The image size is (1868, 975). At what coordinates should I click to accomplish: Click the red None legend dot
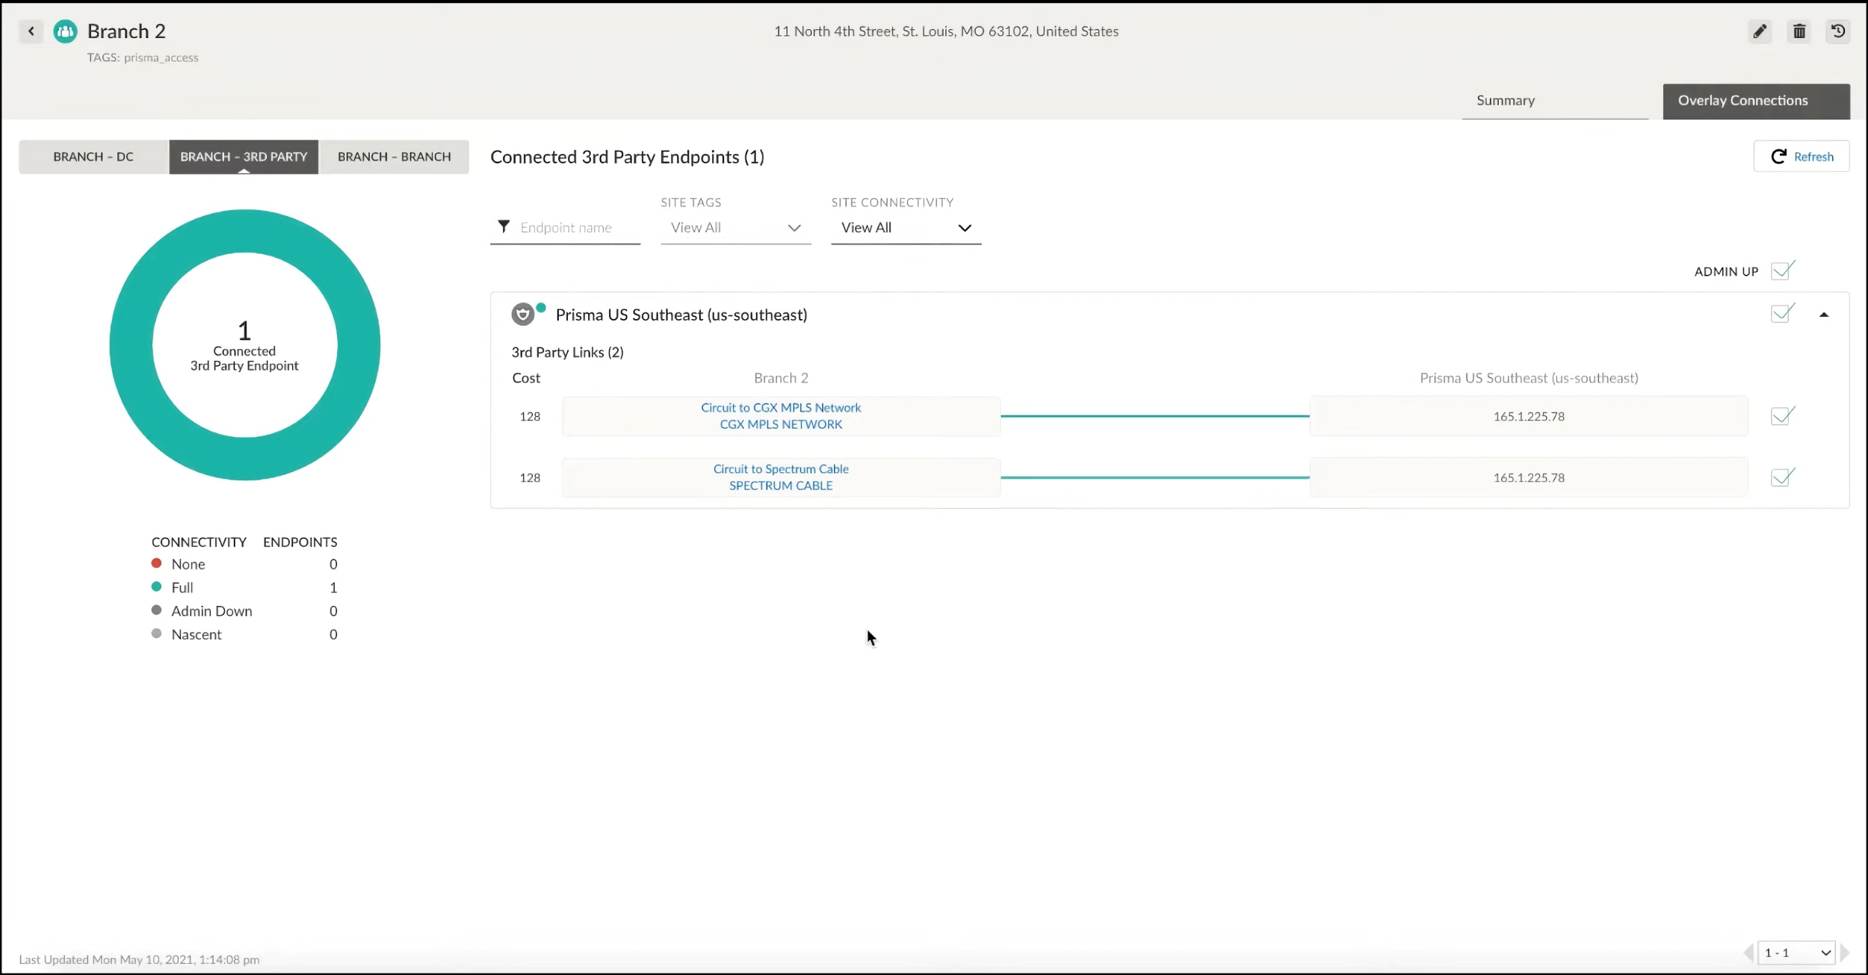pyautogui.click(x=156, y=563)
